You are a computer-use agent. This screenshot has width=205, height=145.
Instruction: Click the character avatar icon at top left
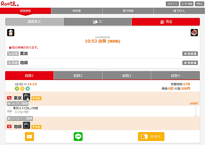click(x=11, y=33)
